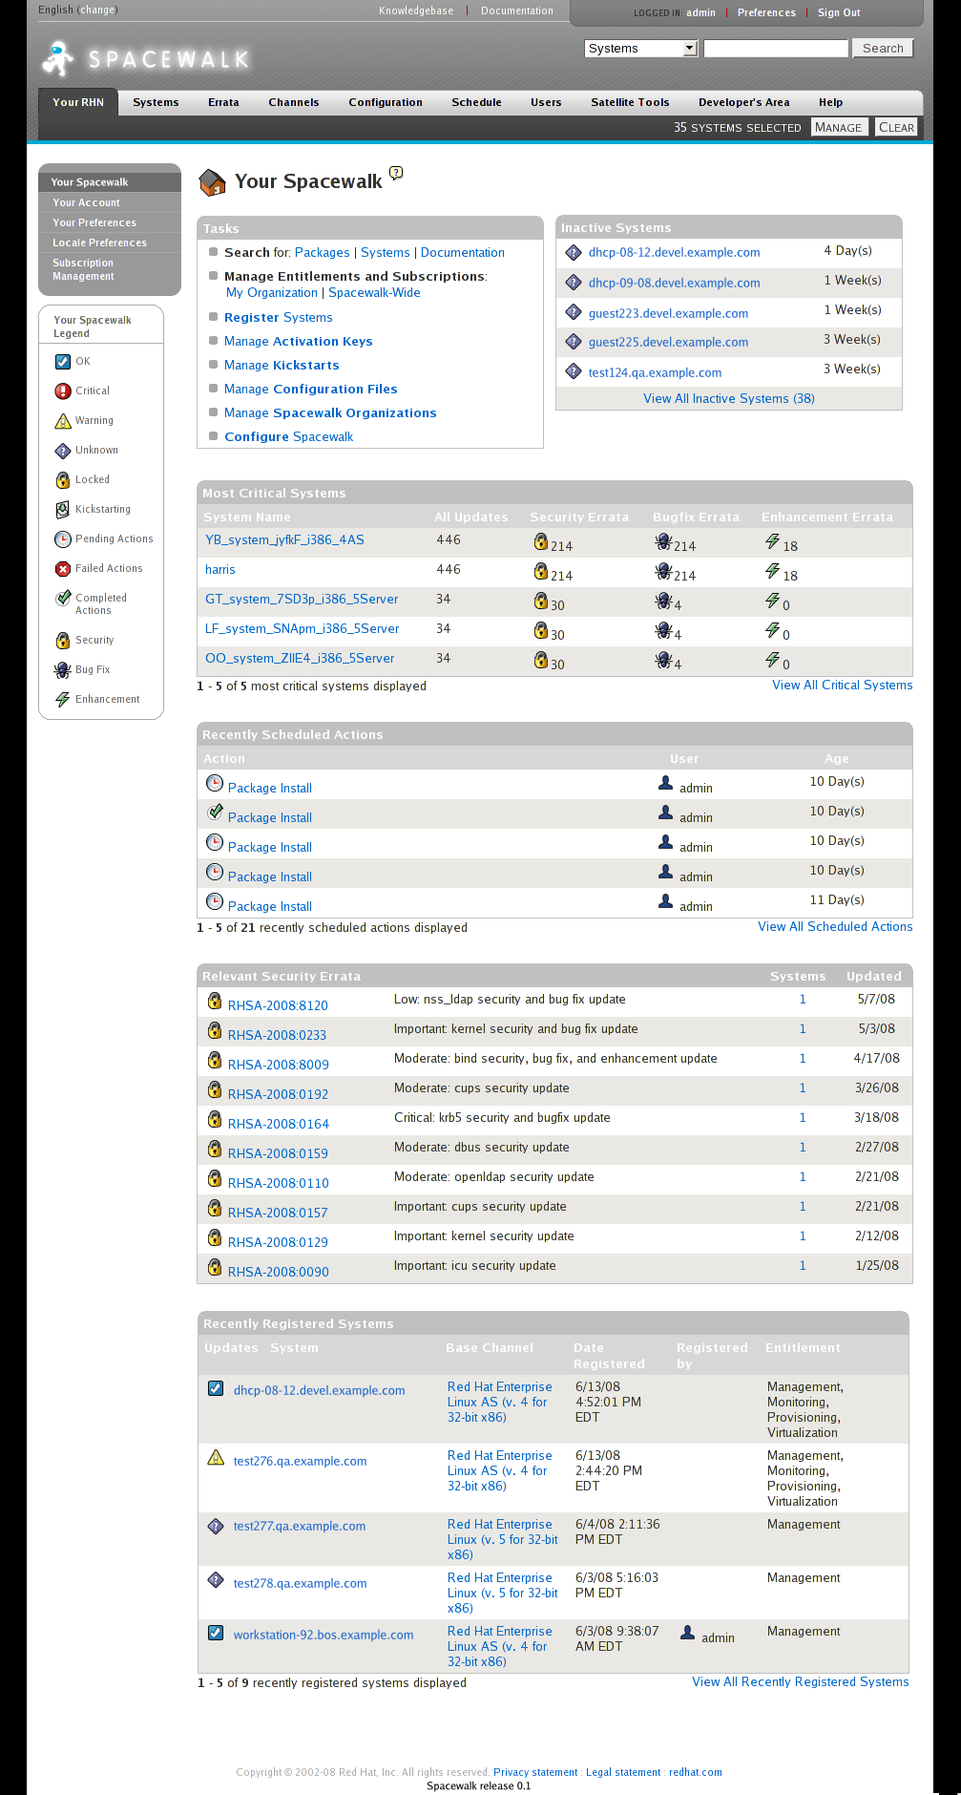Open the Privacy statement footer link
This screenshot has height=1795, width=961.
coord(535,1772)
